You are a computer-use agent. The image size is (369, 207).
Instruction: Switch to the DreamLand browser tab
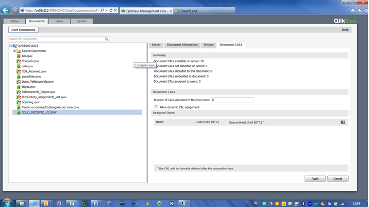201,11
